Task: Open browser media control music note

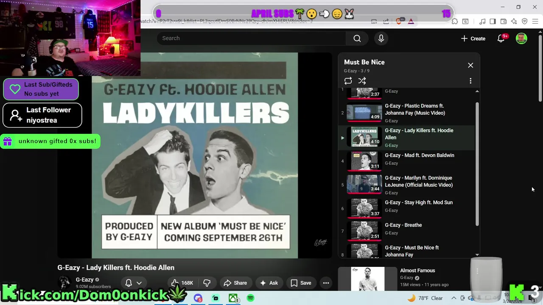Action: tap(482, 22)
